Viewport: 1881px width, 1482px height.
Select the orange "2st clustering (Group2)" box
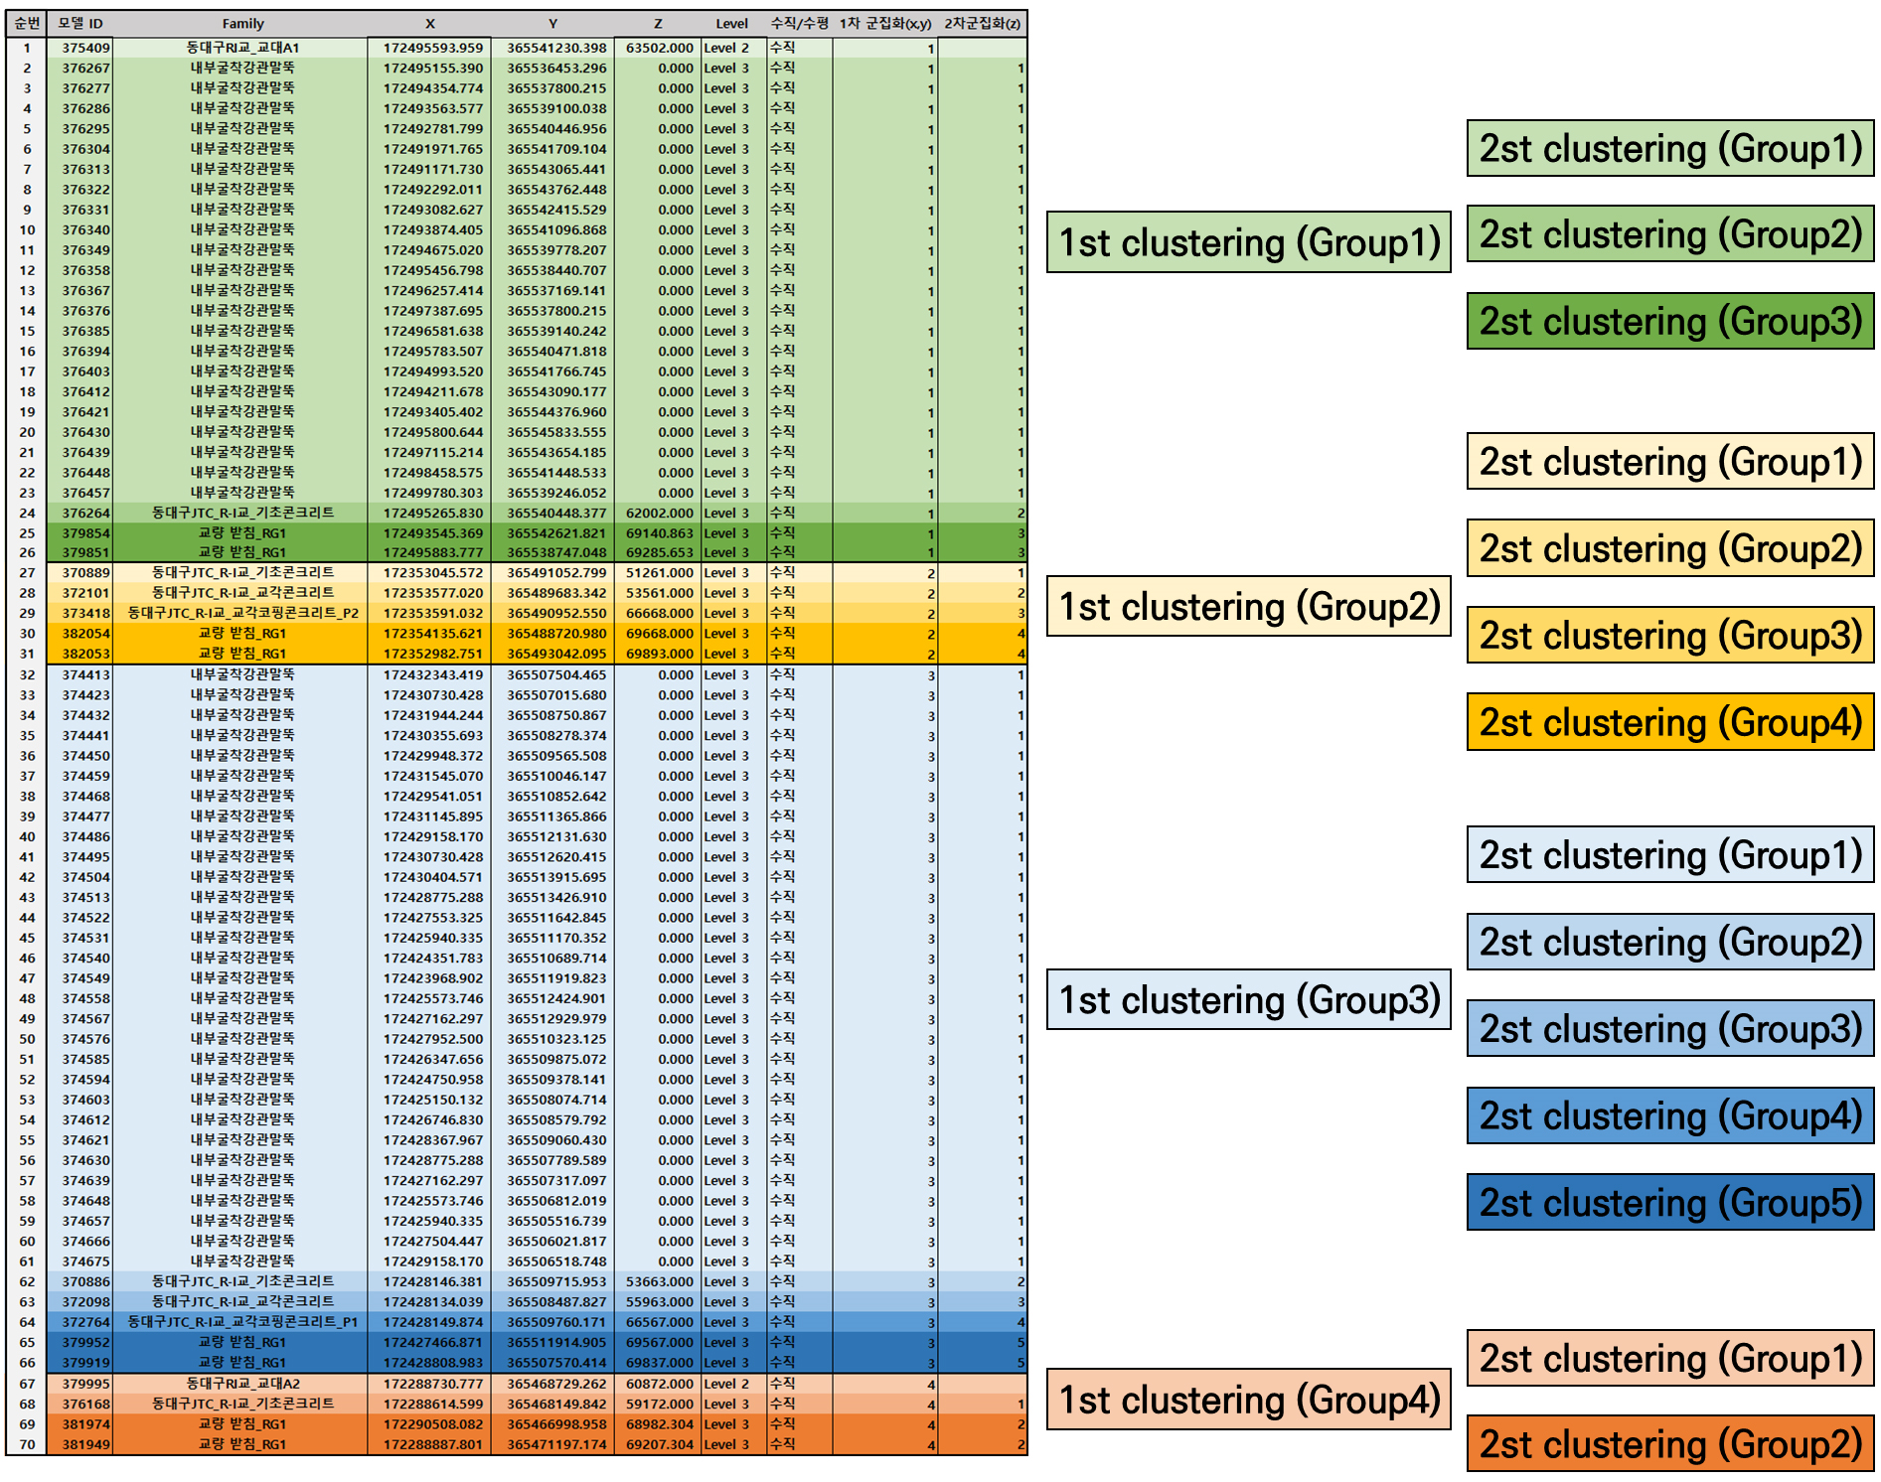click(1670, 1444)
